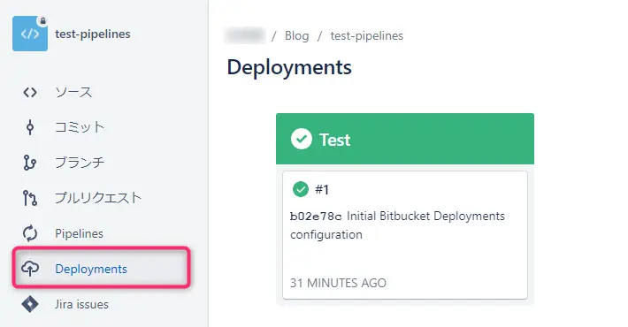
Task: Click the white checkmark in Test header
Action: coord(302,139)
